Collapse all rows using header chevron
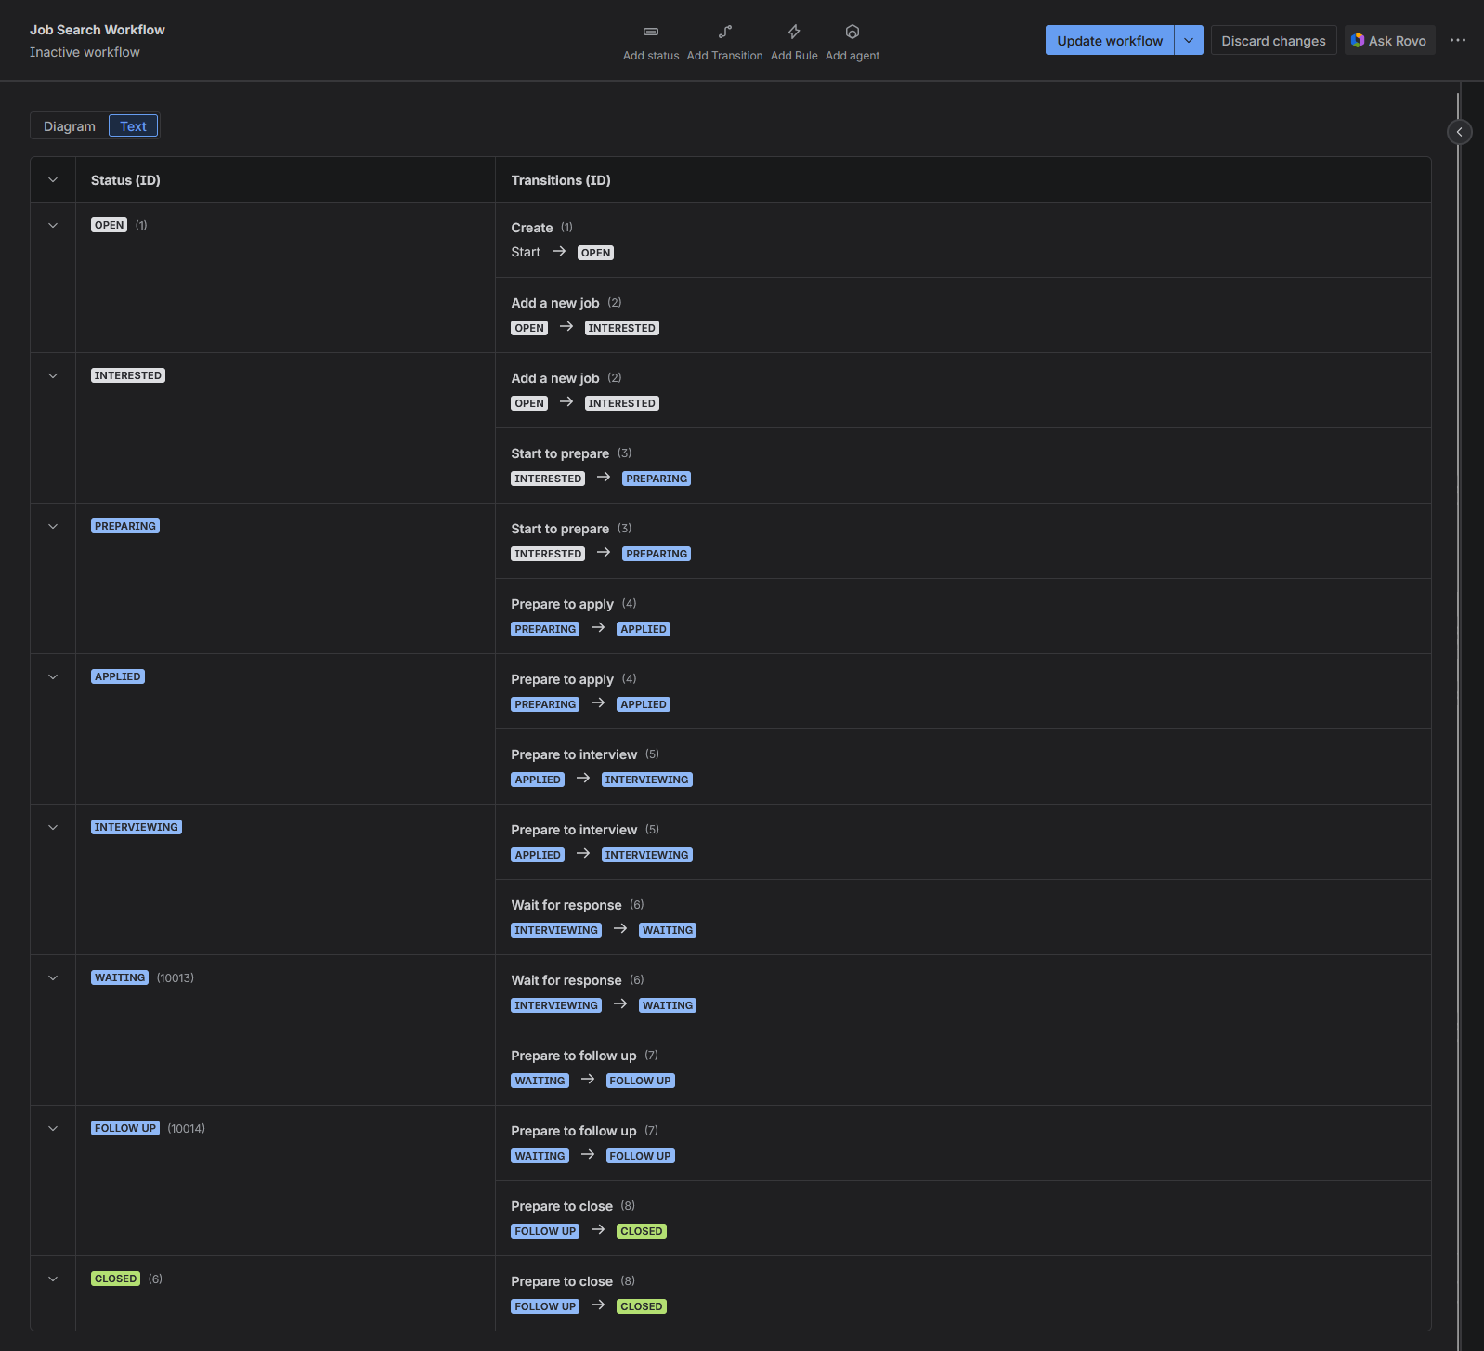The width and height of the screenshot is (1484, 1351). coord(53,180)
